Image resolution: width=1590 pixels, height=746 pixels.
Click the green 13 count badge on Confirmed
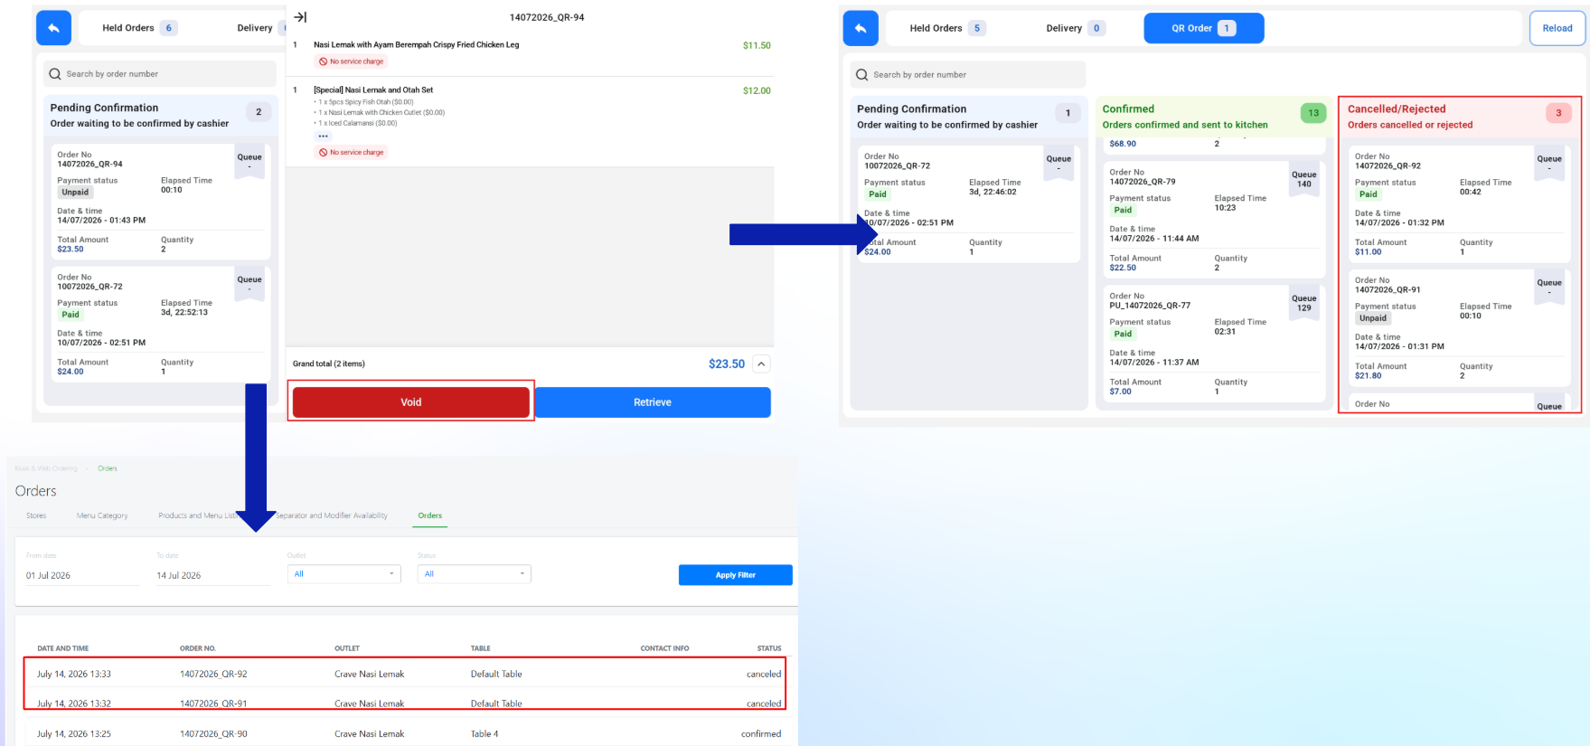tap(1313, 113)
